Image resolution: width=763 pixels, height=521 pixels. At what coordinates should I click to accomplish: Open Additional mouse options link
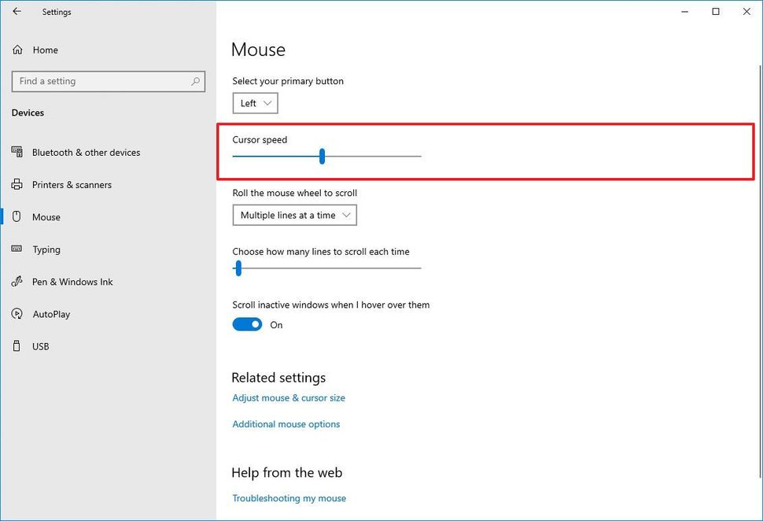[x=286, y=423]
